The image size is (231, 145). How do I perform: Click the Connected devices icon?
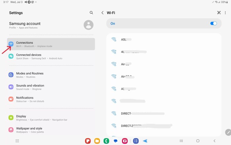(x=11, y=56)
